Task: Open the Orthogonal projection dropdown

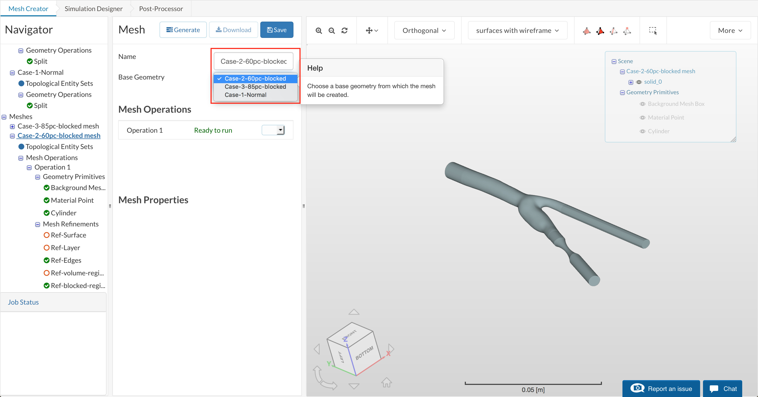Action: click(x=424, y=31)
